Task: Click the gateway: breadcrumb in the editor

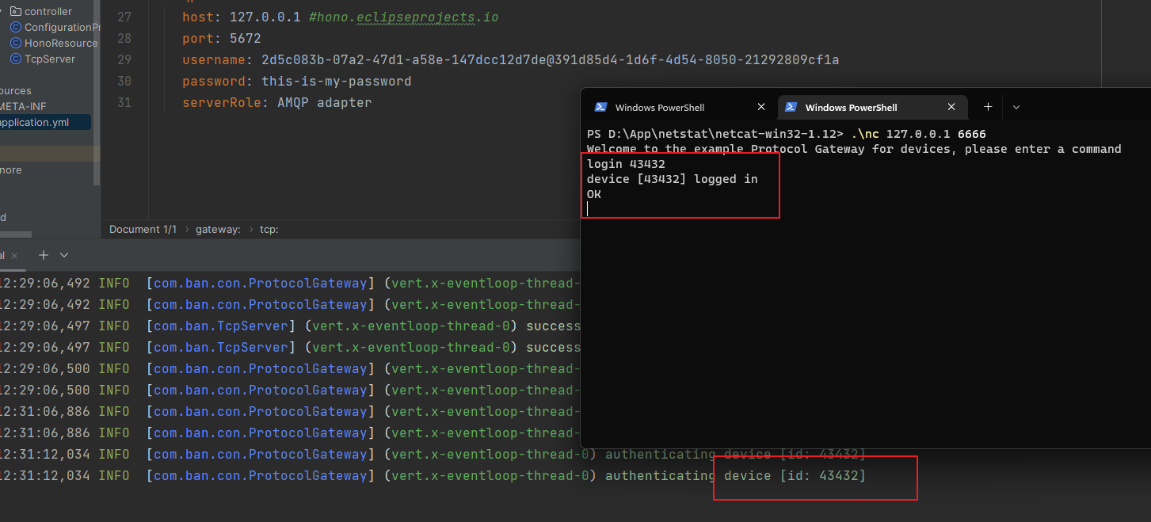Action: click(x=218, y=229)
